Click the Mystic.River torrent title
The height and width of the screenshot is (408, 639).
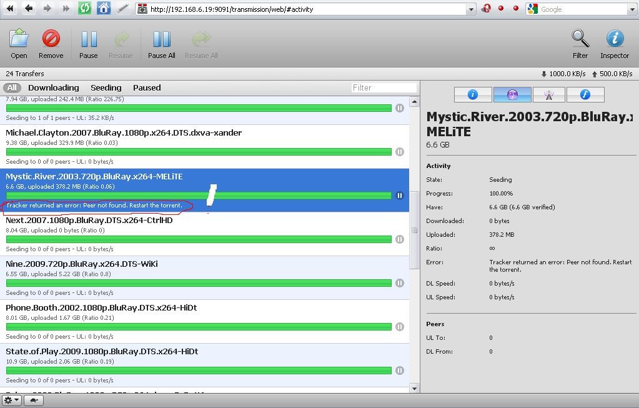click(94, 176)
